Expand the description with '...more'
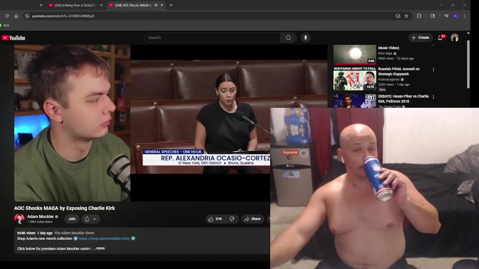 coord(99,248)
